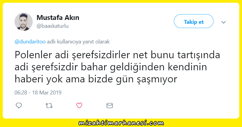Image resolution: width=242 pixels, height=127 pixels.
Task: Click the mizahtimarhanesi.com watermark
Action: click(x=121, y=123)
